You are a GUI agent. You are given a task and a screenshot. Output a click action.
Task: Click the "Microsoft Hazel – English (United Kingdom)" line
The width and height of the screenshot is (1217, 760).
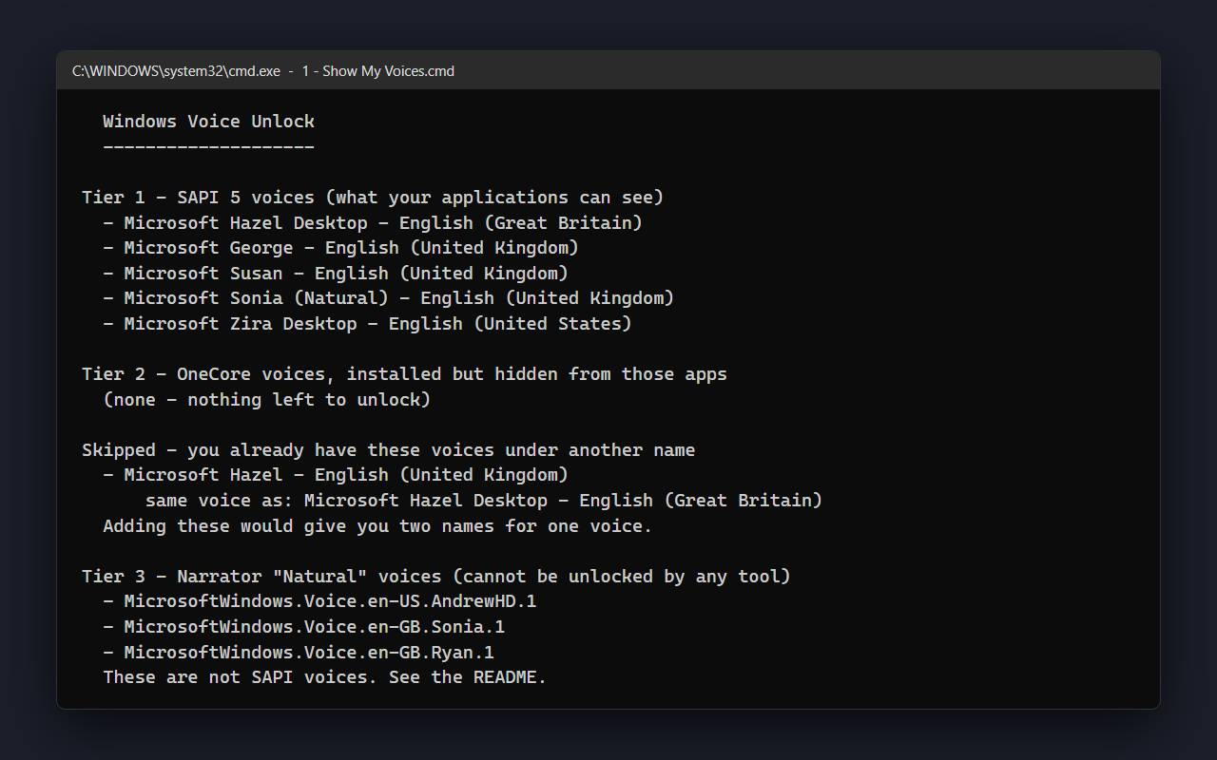[336, 475]
